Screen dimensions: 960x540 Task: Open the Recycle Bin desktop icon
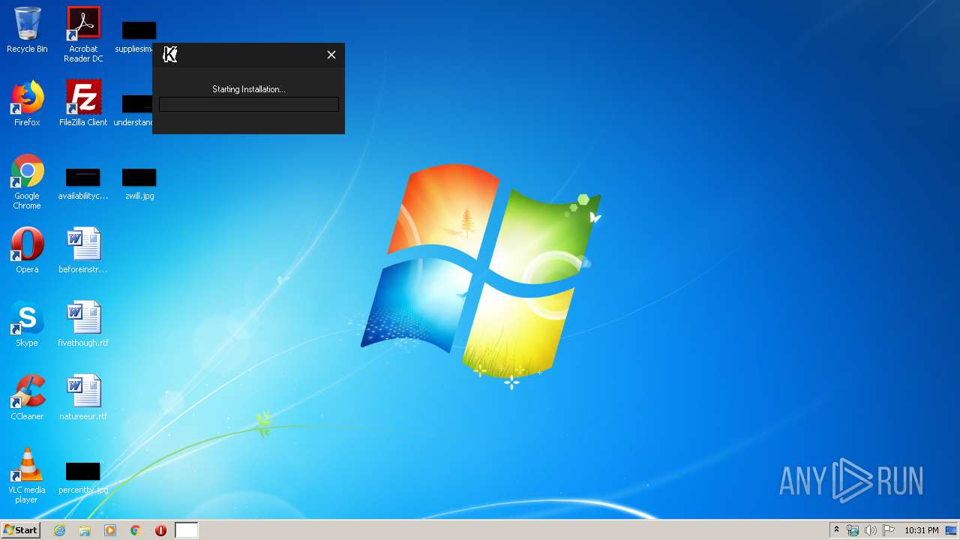click(27, 31)
